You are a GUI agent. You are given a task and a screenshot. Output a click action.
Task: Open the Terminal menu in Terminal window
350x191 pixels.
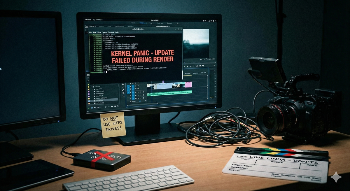[x=111, y=32]
